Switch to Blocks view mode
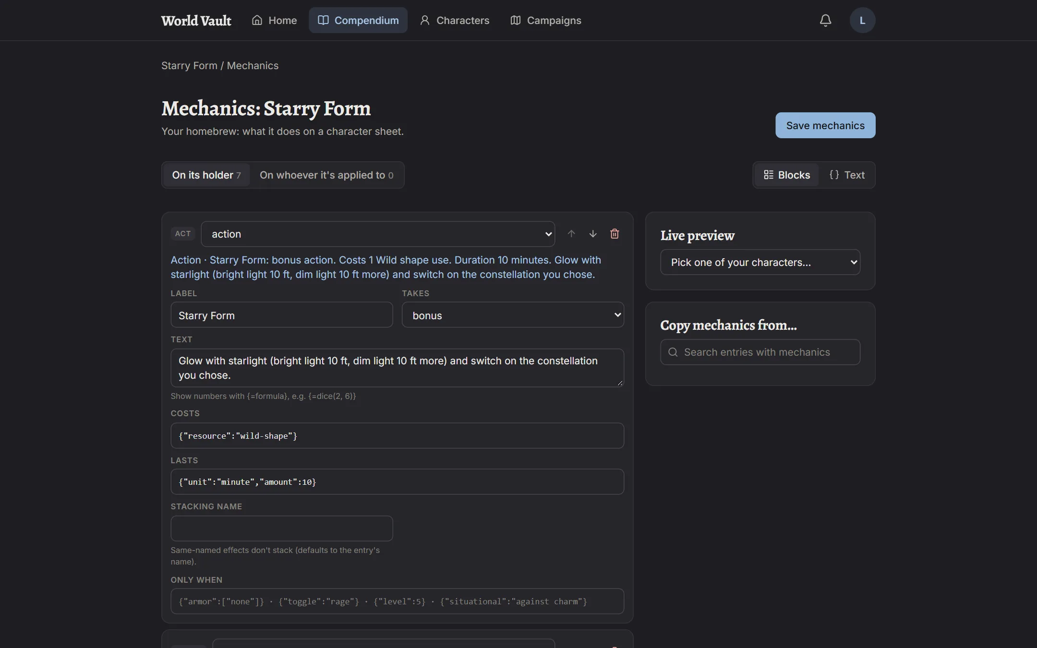The width and height of the screenshot is (1037, 648). tap(787, 175)
